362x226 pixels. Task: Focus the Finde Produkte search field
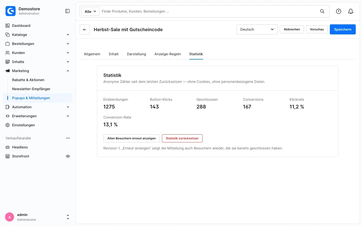209,11
